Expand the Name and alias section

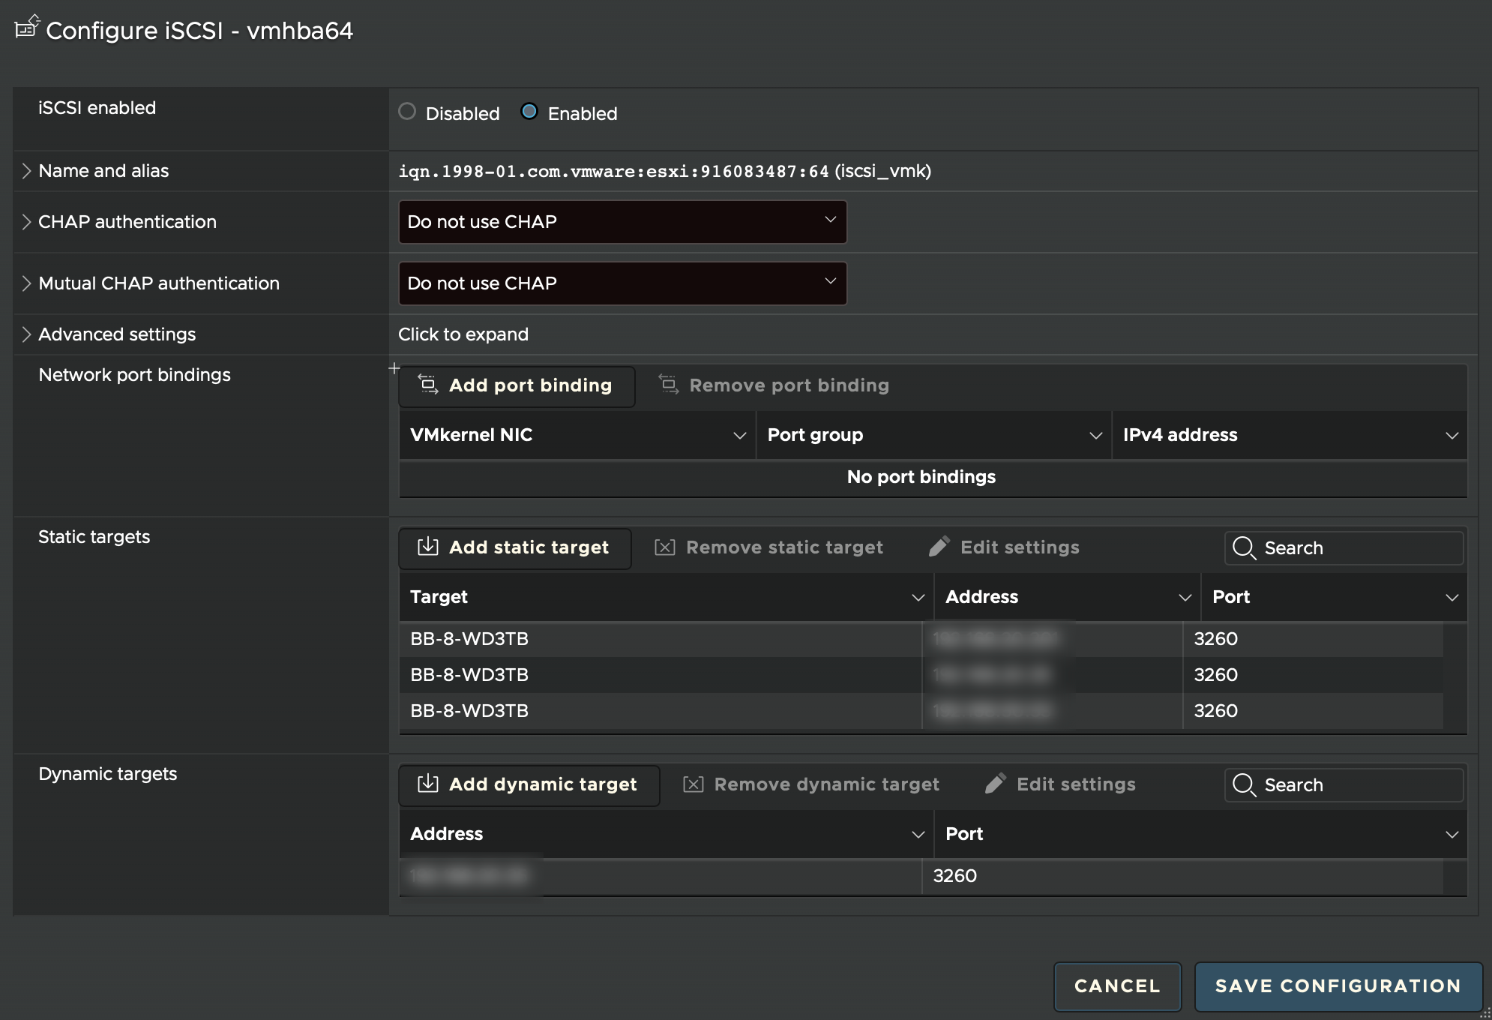pyautogui.click(x=26, y=170)
